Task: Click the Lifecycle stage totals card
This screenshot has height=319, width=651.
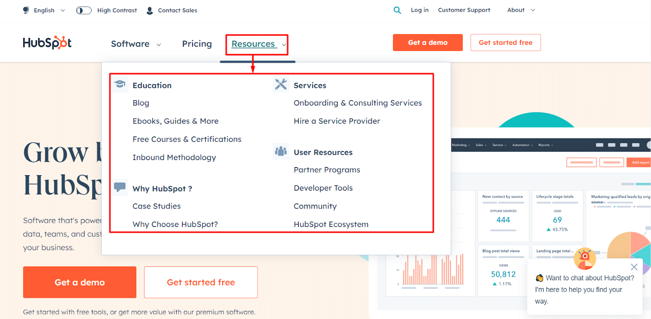Action: pos(557,216)
